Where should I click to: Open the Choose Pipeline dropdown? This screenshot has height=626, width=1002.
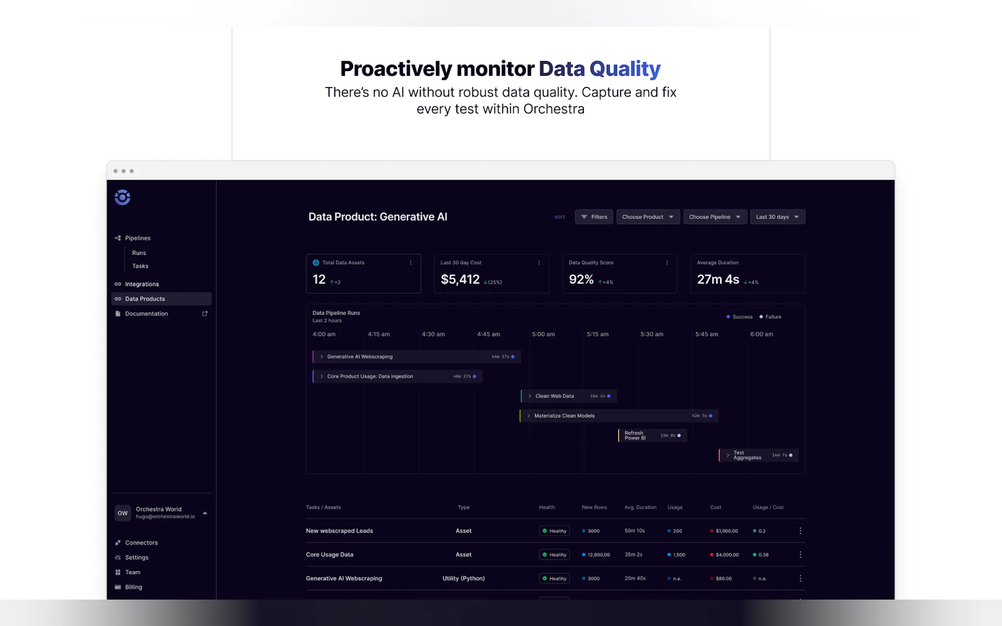click(x=714, y=217)
